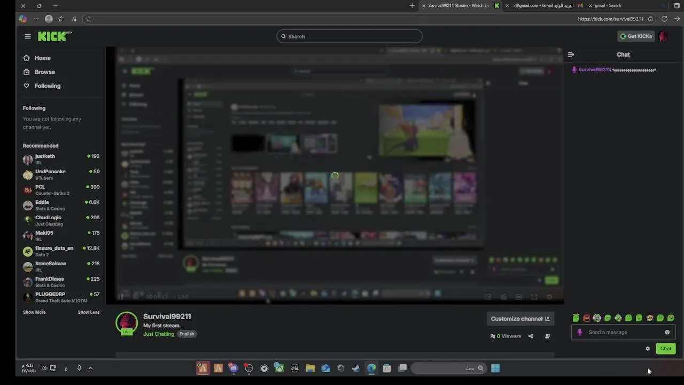
Task: Click the favorite star icon in address bar
Action: [x=89, y=19]
